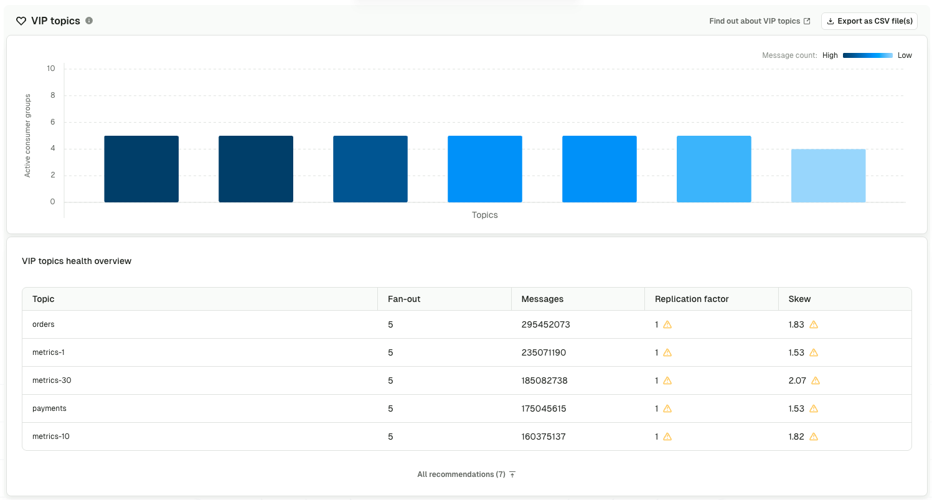932x500 pixels.
Task: Click the download icon on Export as CSV button
Action: click(830, 21)
